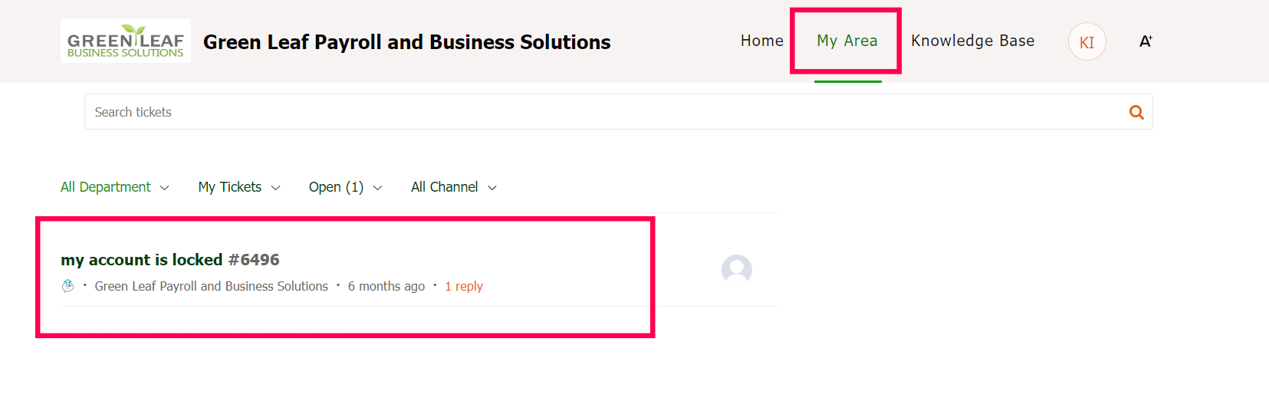This screenshot has width=1269, height=411.
Task: Select the My Area tab
Action: pos(847,41)
